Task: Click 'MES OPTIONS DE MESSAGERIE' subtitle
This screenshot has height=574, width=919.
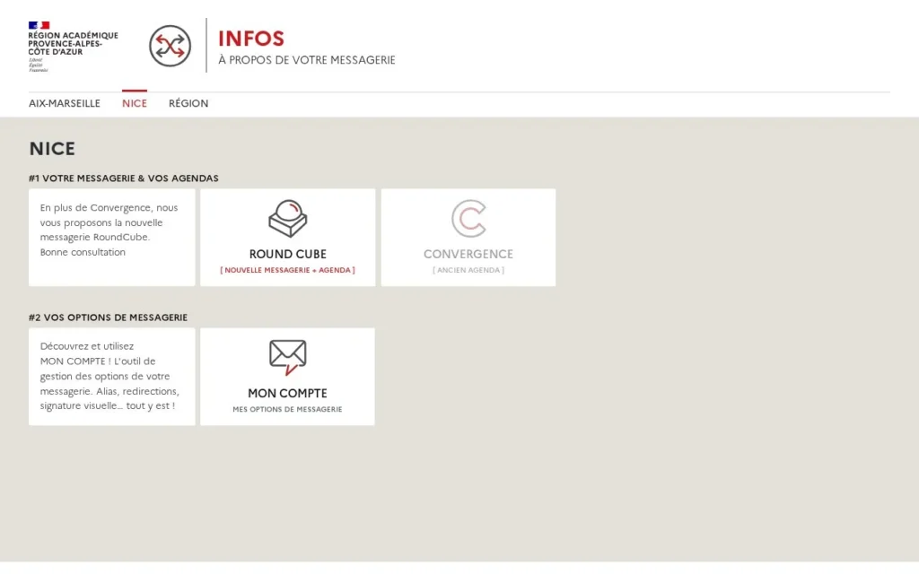Action: pos(287,409)
